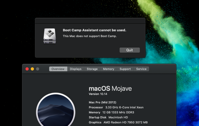Click the 'Macintosh HD' startup disk value
This screenshot has height=126, width=199.
pos(118,117)
